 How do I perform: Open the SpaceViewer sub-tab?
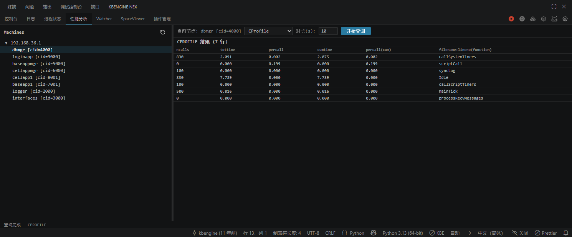tap(133, 19)
